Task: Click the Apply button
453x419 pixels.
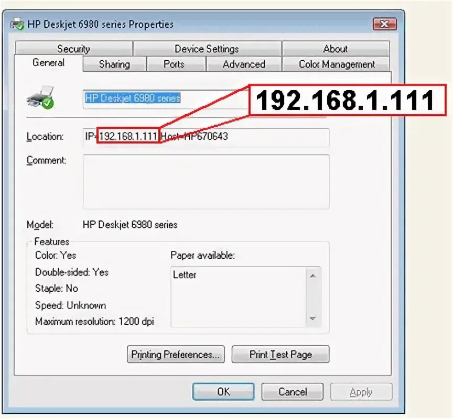Action: [x=361, y=392]
